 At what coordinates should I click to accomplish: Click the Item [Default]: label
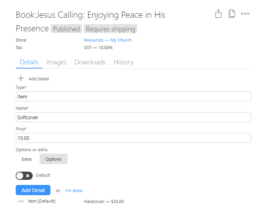tap(42, 201)
